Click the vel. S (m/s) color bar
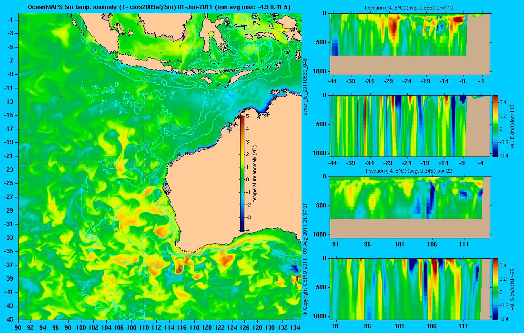The height and width of the screenshot is (333, 524). tap(495, 289)
